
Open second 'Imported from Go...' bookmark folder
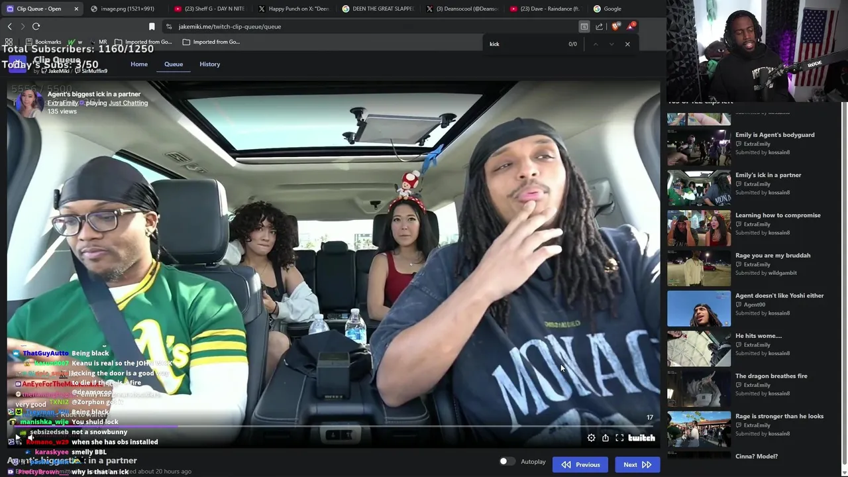point(211,42)
